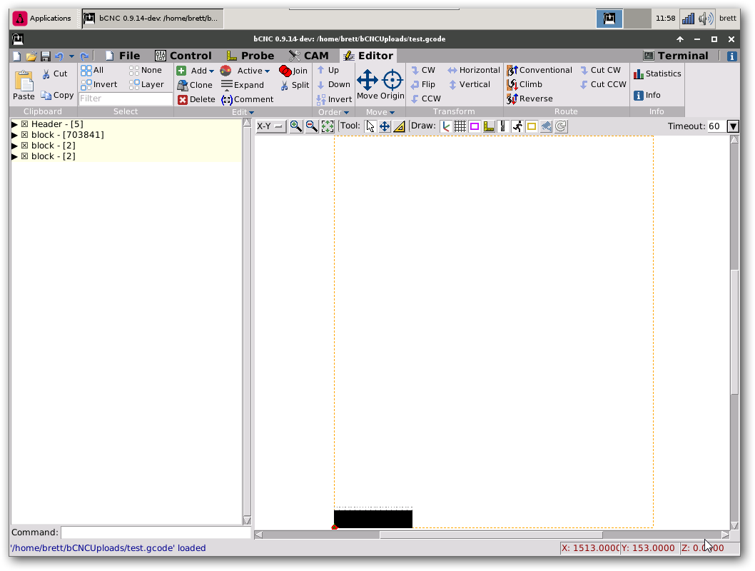
Task: Click the Move crosshair arrows icon
Action: point(368,80)
